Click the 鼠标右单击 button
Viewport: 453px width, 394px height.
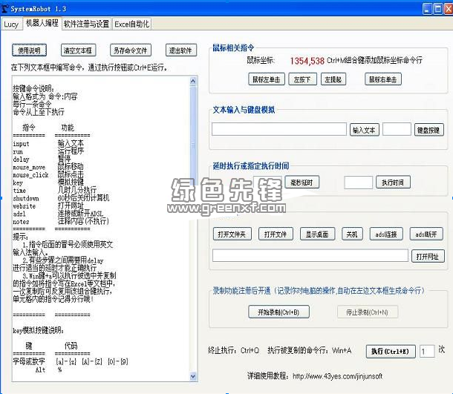click(x=382, y=79)
